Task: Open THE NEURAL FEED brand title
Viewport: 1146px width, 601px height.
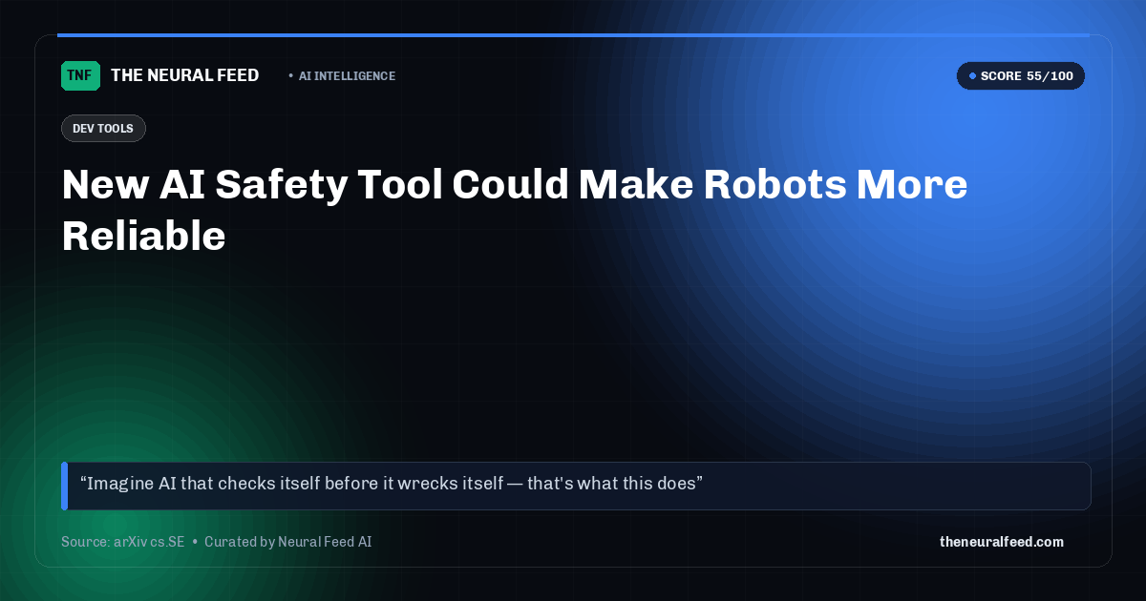Action: point(185,75)
